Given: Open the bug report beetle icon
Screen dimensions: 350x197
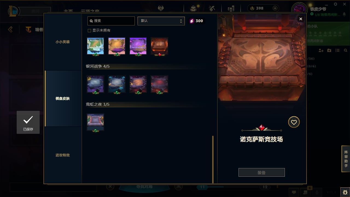Looking at the screenshot, I should [345, 192].
